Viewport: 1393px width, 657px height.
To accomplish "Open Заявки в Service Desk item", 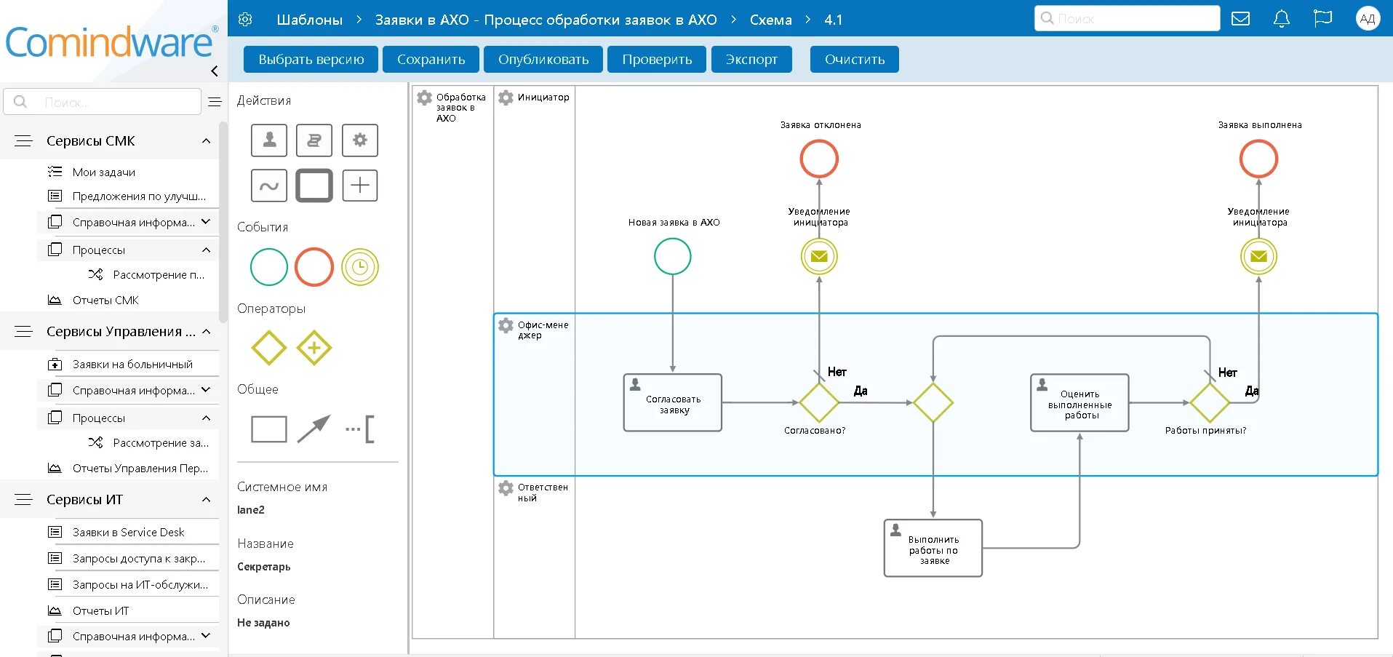I will pyautogui.click(x=128, y=532).
